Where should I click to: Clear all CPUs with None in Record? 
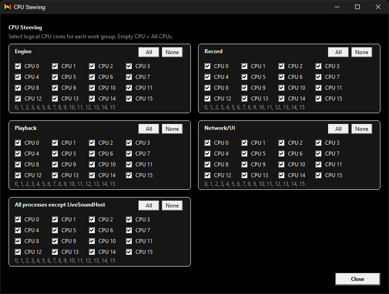tap(362, 52)
